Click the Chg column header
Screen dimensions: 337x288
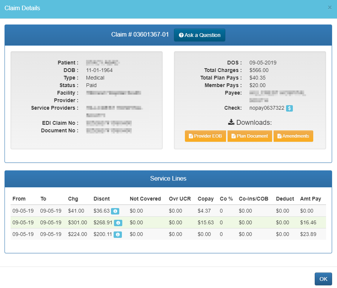73,199
